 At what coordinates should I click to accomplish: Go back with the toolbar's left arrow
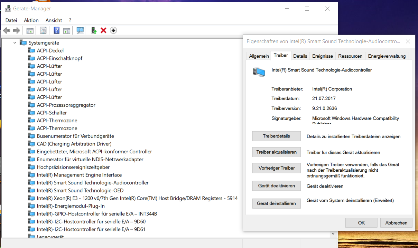pyautogui.click(x=7, y=31)
